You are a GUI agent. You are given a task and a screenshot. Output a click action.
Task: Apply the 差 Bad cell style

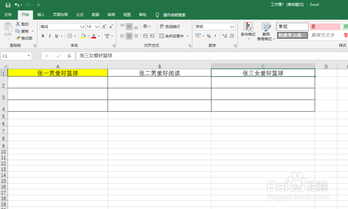coord(325,27)
